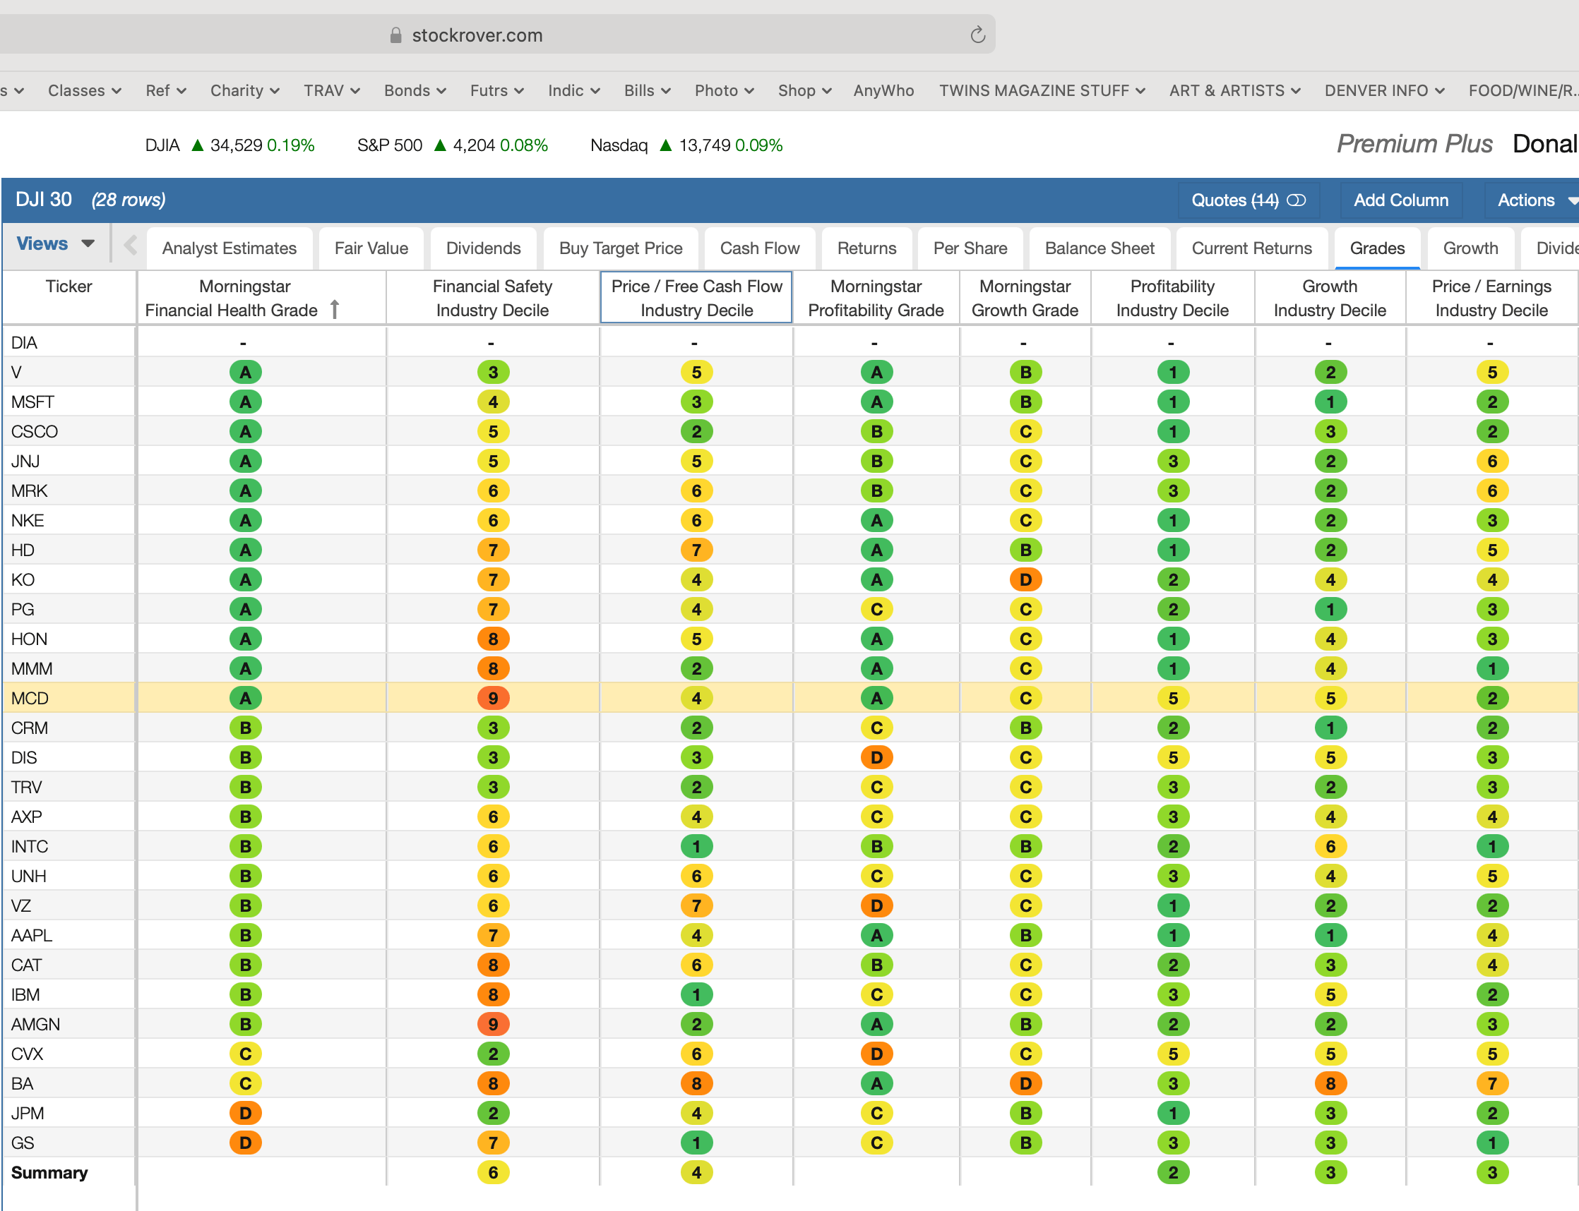The image size is (1579, 1211).
Task: Click the sort arrow on Financial Health Grade
Action: (x=335, y=309)
